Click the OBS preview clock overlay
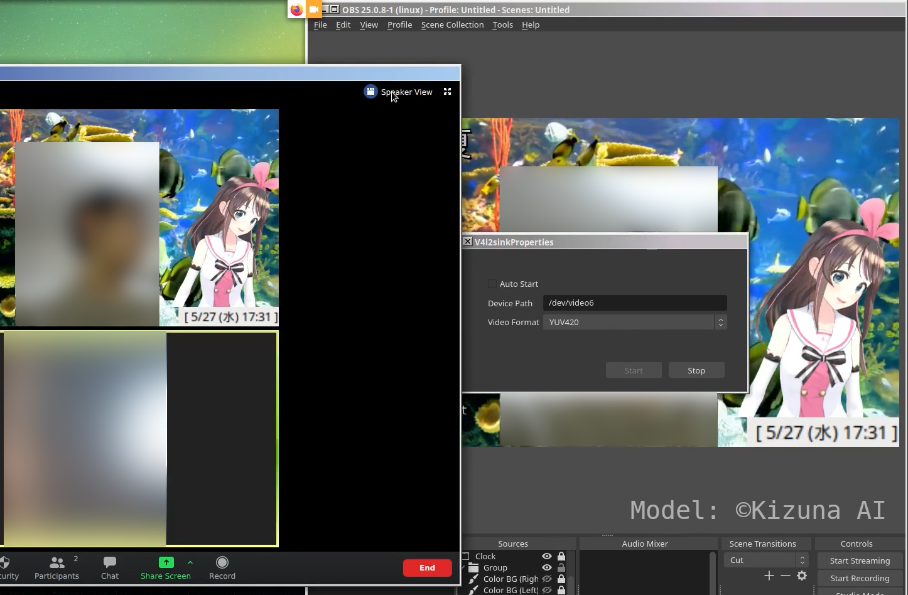This screenshot has width=908, height=595. pos(826,432)
